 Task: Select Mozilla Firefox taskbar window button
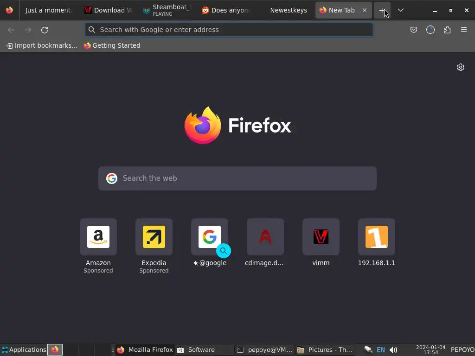tap(145, 350)
